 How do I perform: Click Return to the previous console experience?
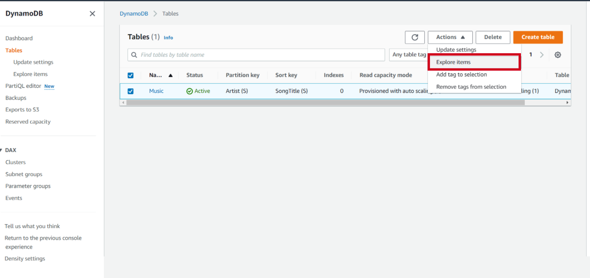tap(43, 243)
